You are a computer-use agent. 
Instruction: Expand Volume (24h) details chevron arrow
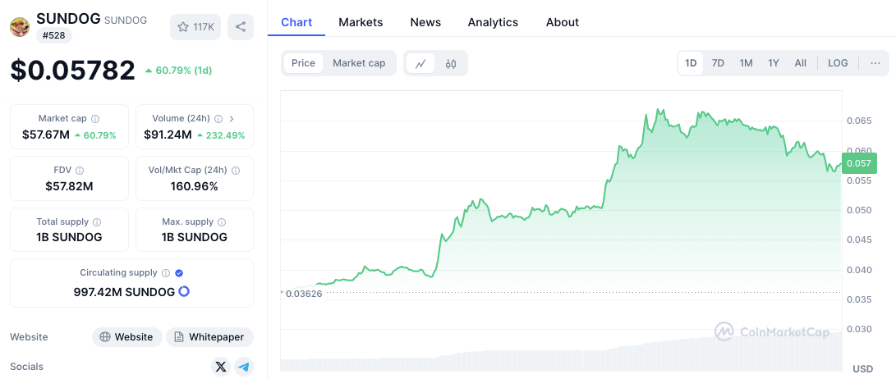[232, 119]
